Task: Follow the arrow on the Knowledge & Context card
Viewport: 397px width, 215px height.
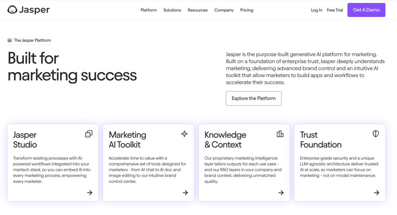Action: (x=281, y=193)
